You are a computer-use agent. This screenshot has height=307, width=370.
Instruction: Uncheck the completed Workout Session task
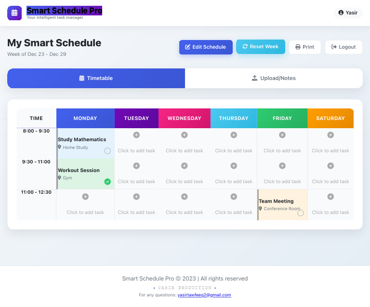[107, 182]
